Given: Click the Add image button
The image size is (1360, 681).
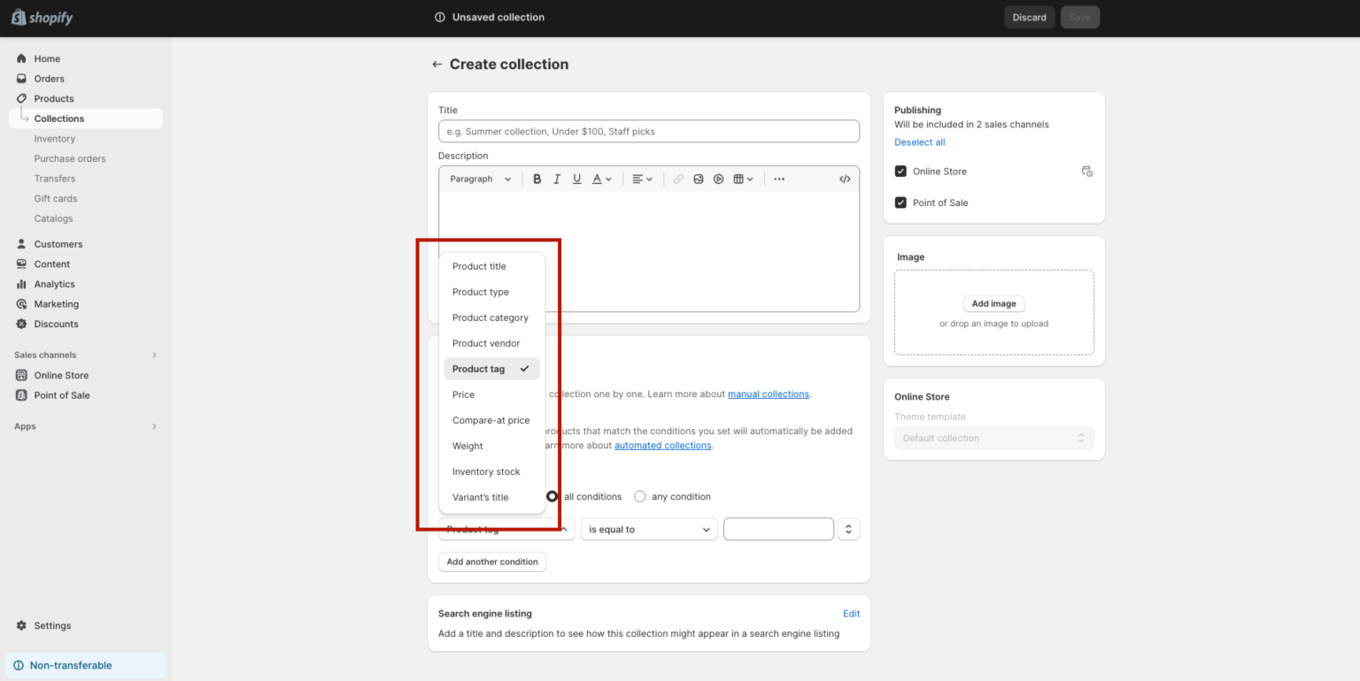Looking at the screenshot, I should (x=993, y=303).
